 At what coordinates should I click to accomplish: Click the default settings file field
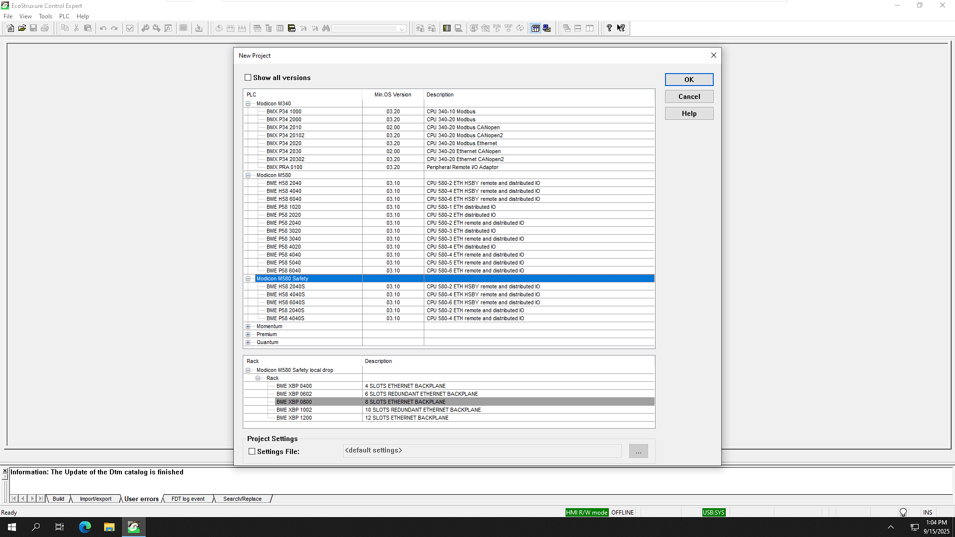482,450
